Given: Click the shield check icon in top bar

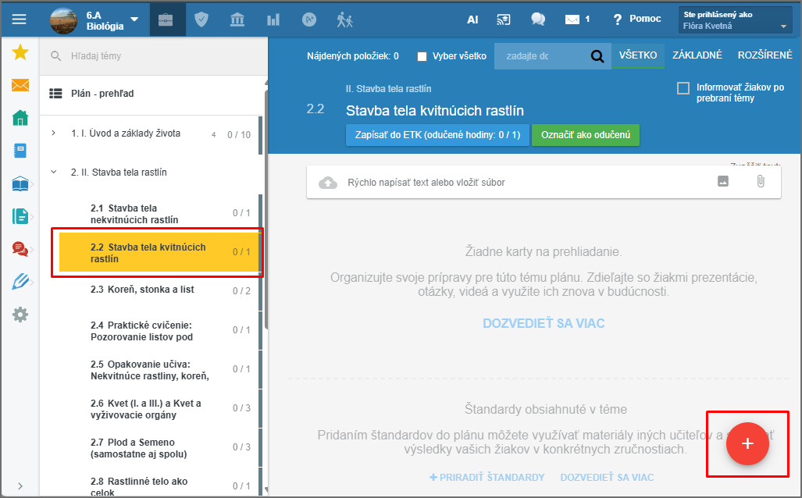Looking at the screenshot, I should [x=202, y=20].
